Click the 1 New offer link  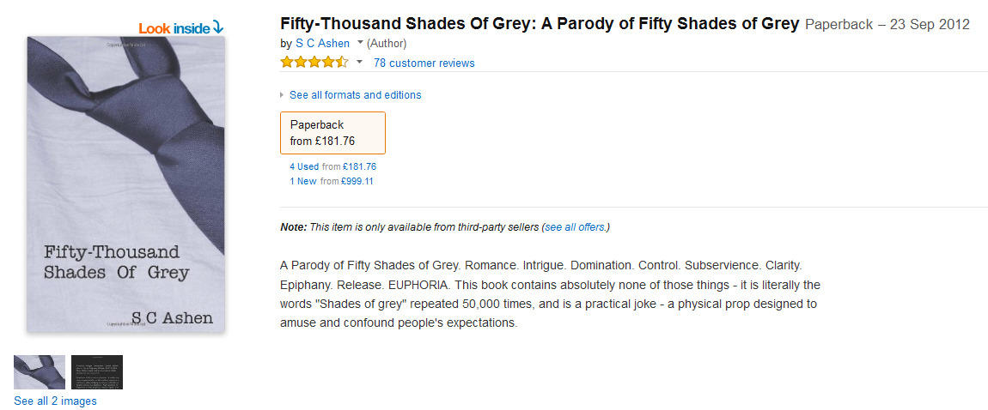point(303,181)
